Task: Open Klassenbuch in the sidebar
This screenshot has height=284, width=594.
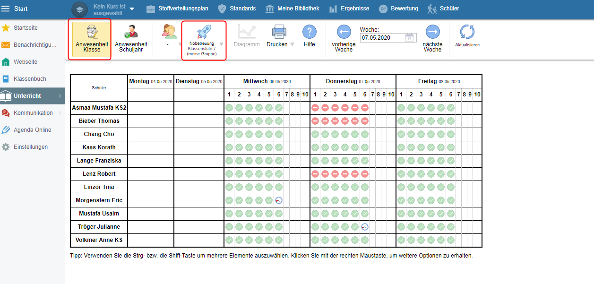Action: pyautogui.click(x=32, y=79)
